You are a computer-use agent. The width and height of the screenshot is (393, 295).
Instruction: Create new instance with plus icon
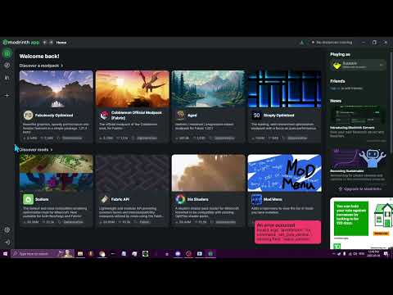[x=7, y=95]
